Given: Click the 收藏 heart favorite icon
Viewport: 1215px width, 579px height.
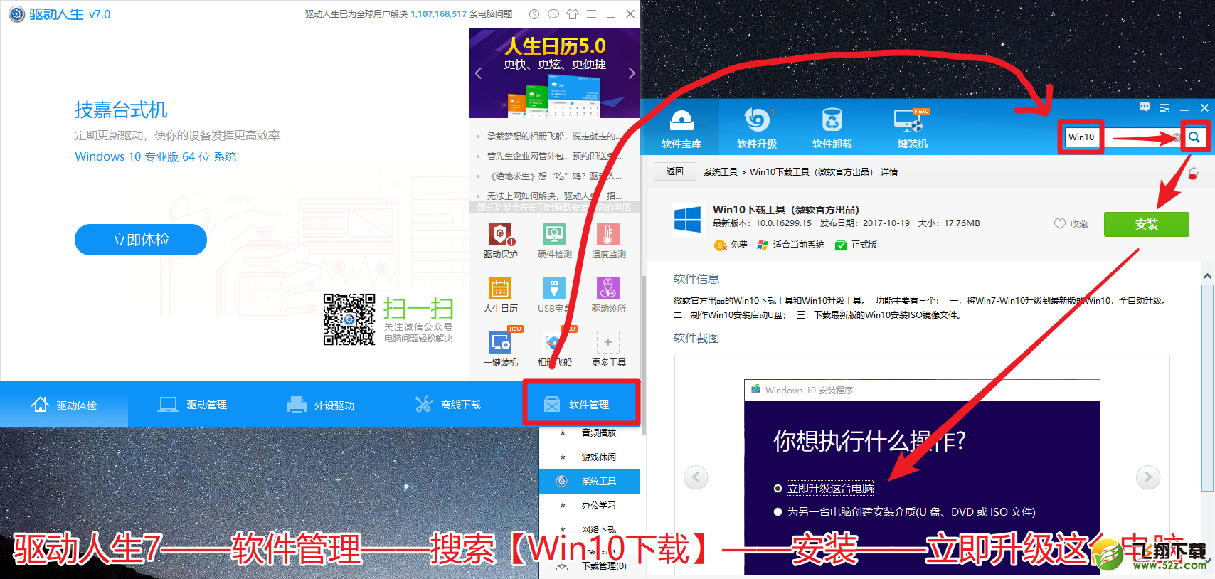Looking at the screenshot, I should (1060, 223).
